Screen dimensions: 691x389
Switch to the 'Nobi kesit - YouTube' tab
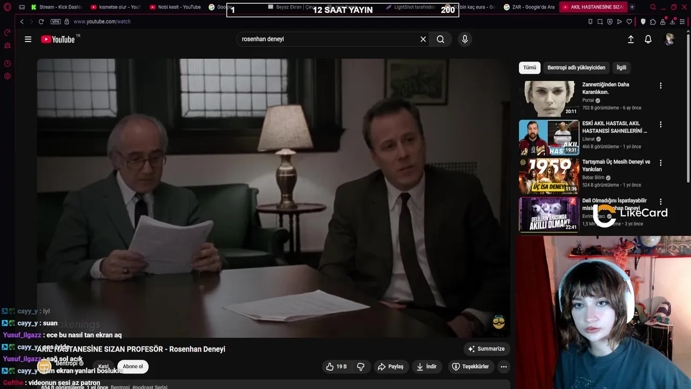[175, 7]
